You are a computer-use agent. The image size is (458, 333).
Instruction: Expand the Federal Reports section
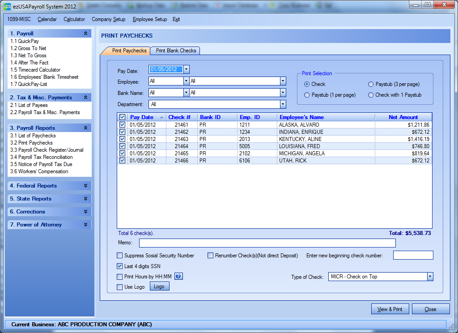click(x=85, y=186)
